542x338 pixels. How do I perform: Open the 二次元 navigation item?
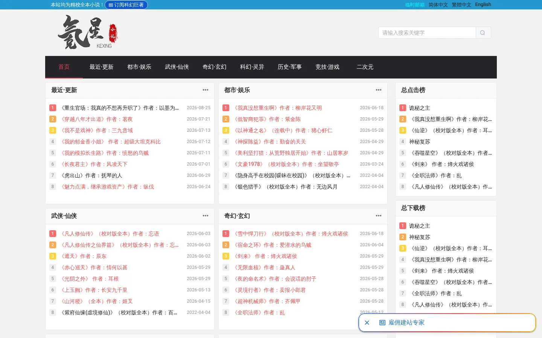[365, 67]
